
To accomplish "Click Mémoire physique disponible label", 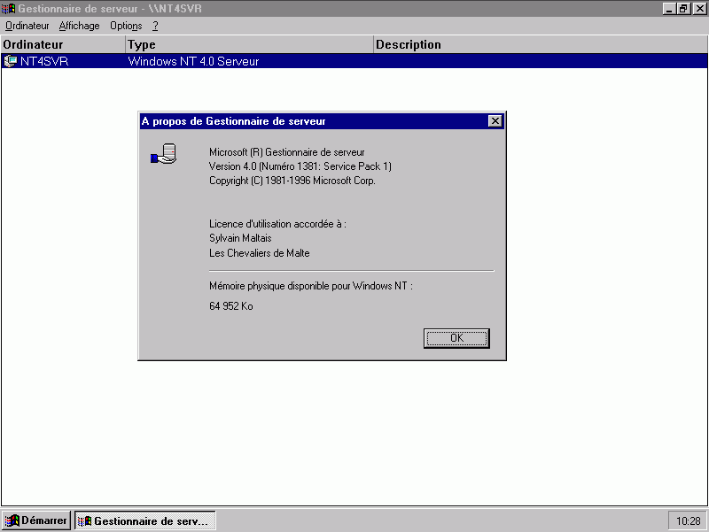I will pyautogui.click(x=311, y=286).
